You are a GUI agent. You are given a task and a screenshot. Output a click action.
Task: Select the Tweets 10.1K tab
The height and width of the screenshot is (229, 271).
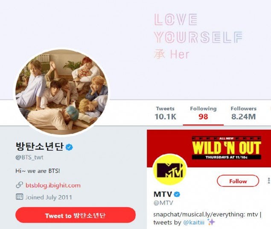click(166, 113)
